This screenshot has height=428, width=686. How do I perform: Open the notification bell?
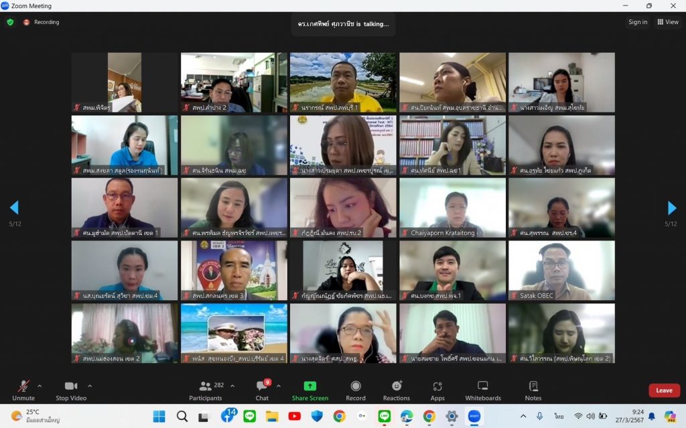click(652, 416)
